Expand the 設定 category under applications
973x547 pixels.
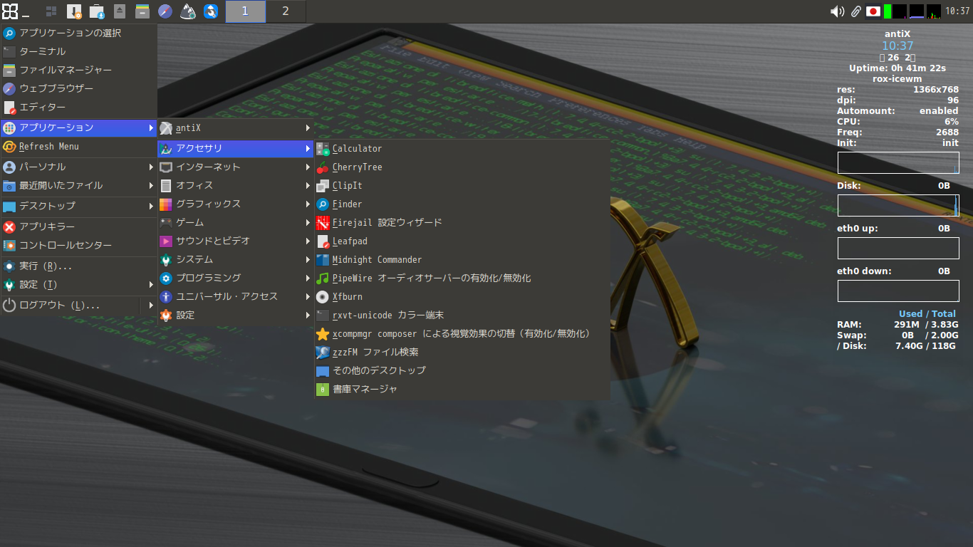[236, 316]
